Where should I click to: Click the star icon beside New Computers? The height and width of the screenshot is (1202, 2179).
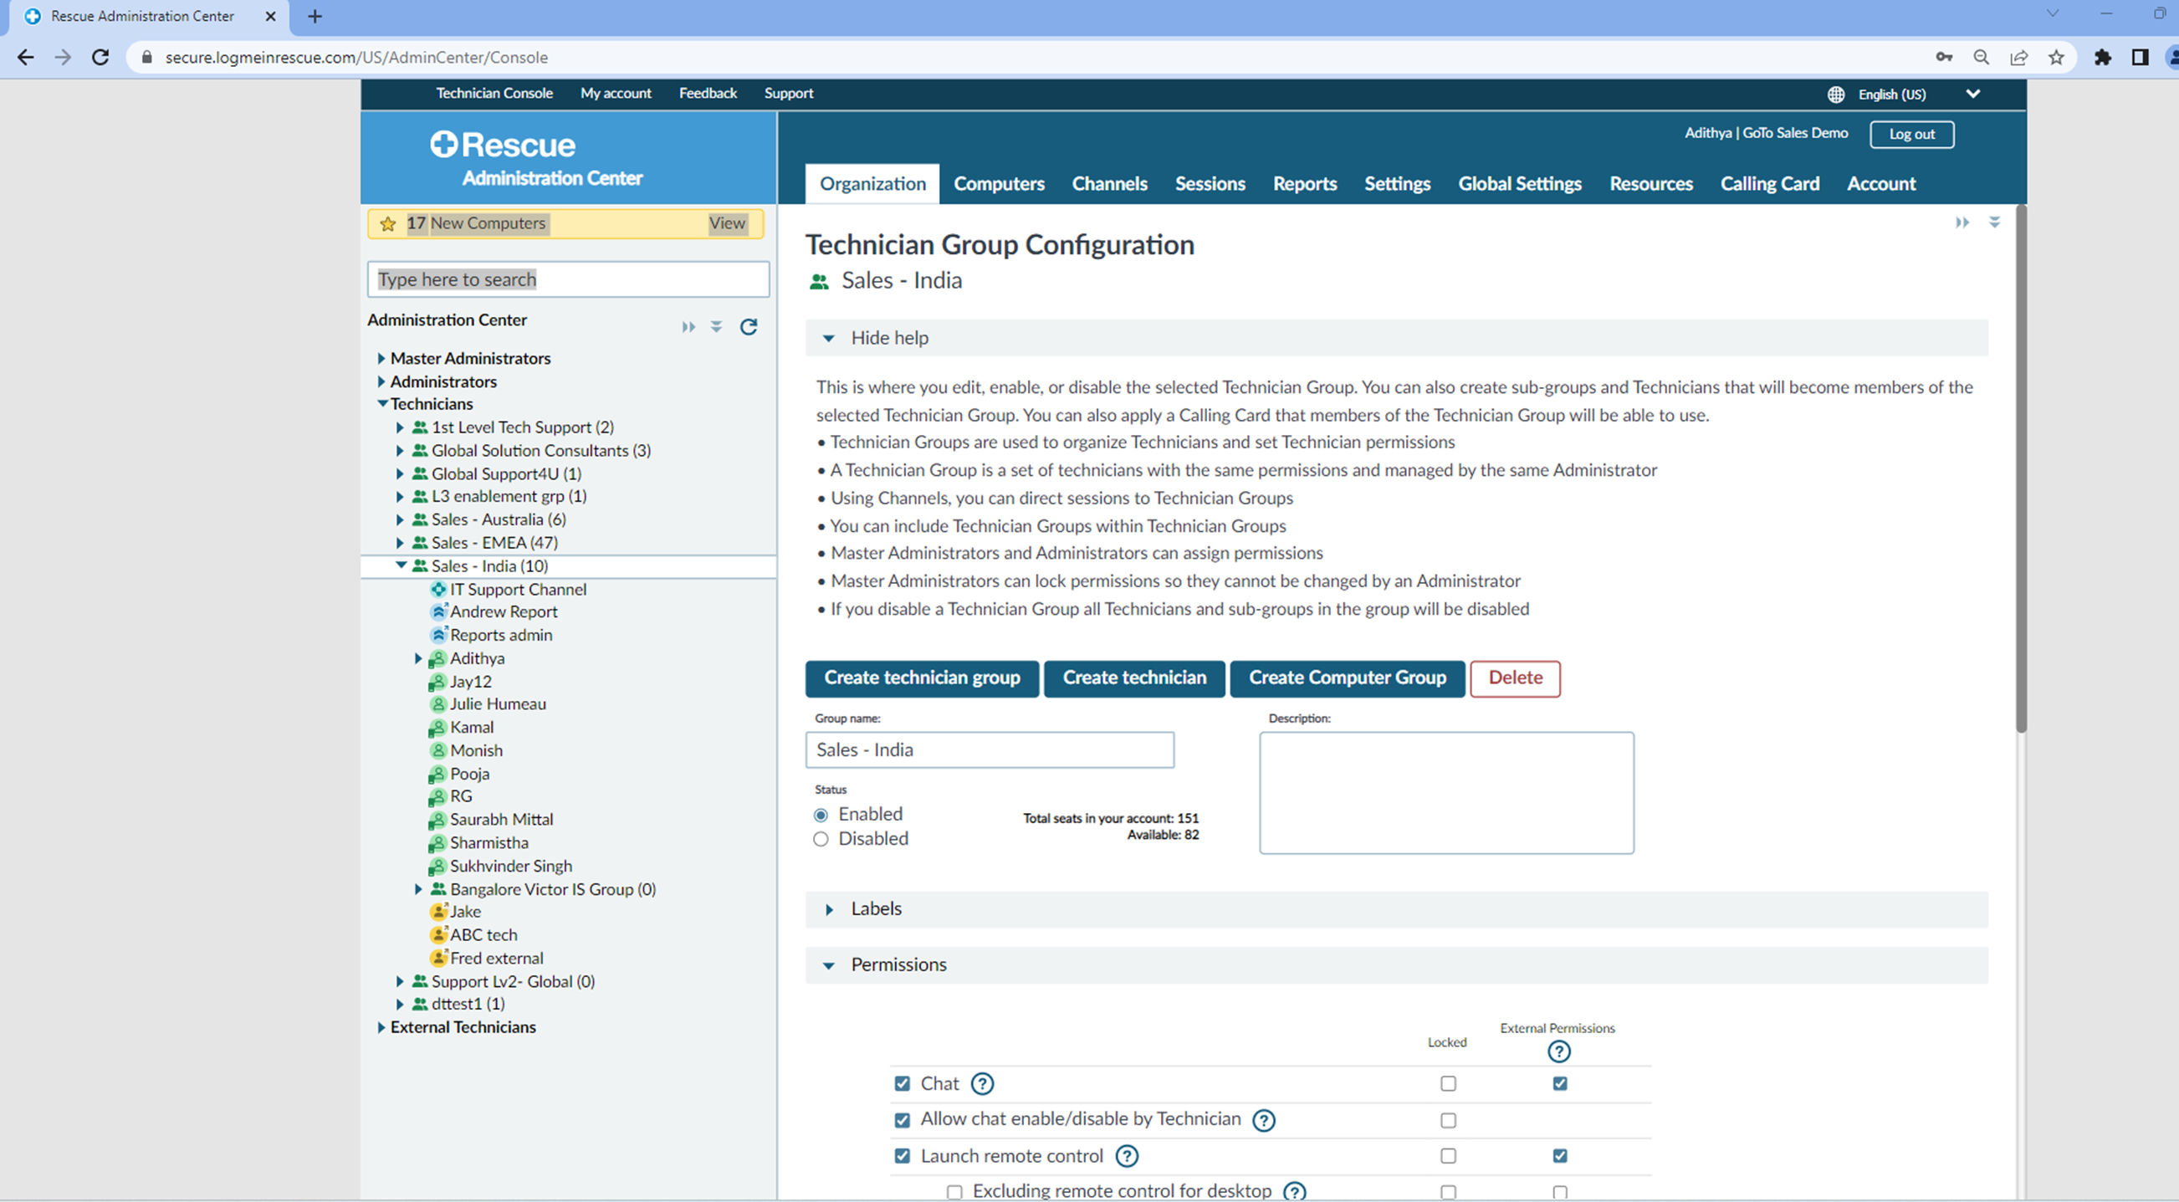pos(388,223)
